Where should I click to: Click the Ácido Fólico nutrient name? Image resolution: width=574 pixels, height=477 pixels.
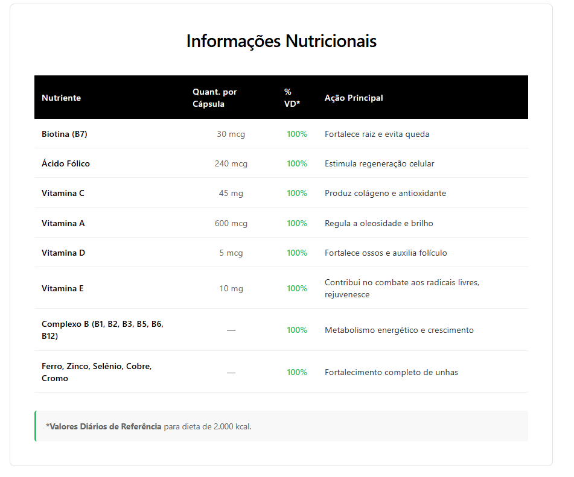pyautogui.click(x=66, y=163)
